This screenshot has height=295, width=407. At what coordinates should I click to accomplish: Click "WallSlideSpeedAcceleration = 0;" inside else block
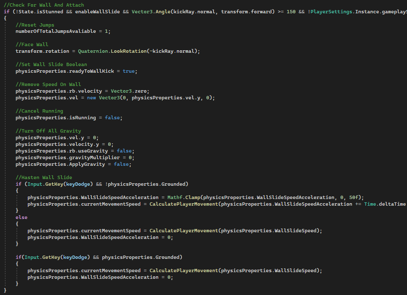[127, 237]
